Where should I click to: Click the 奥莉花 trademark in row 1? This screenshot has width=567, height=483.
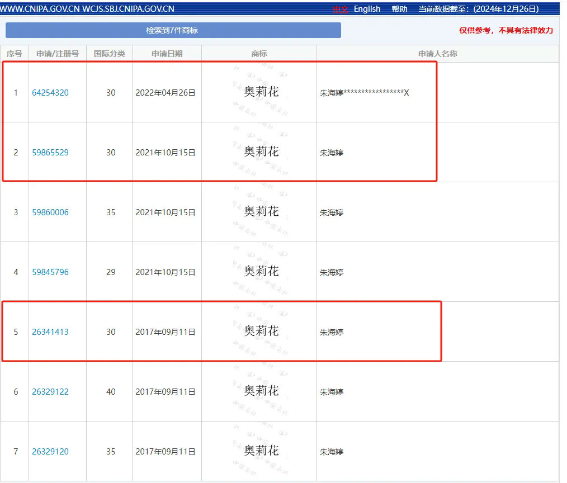[261, 92]
